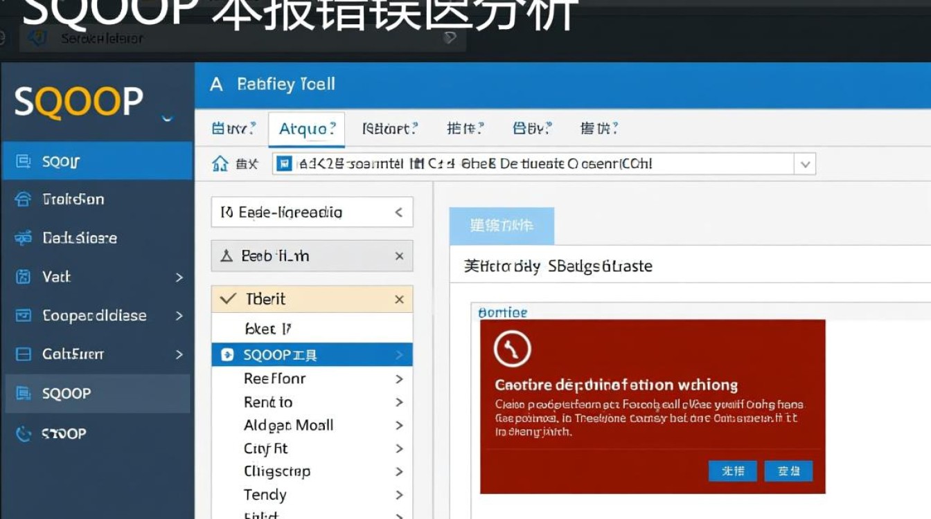Click the home icon left of address bar
Image resolution: width=931 pixels, height=519 pixels.
click(x=220, y=163)
